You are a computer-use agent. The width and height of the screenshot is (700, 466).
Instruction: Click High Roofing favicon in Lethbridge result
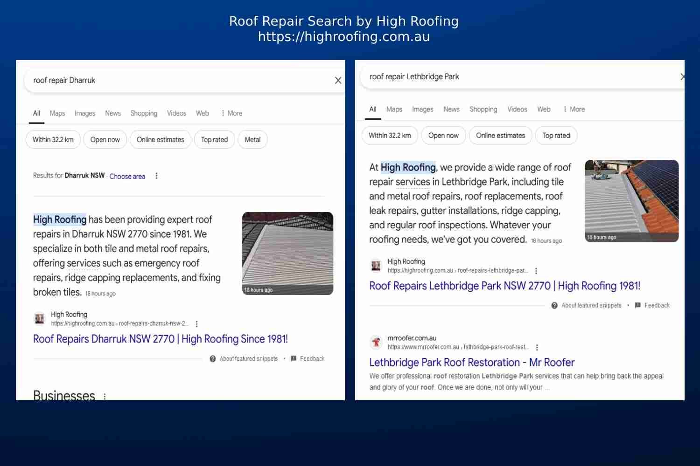[376, 266]
